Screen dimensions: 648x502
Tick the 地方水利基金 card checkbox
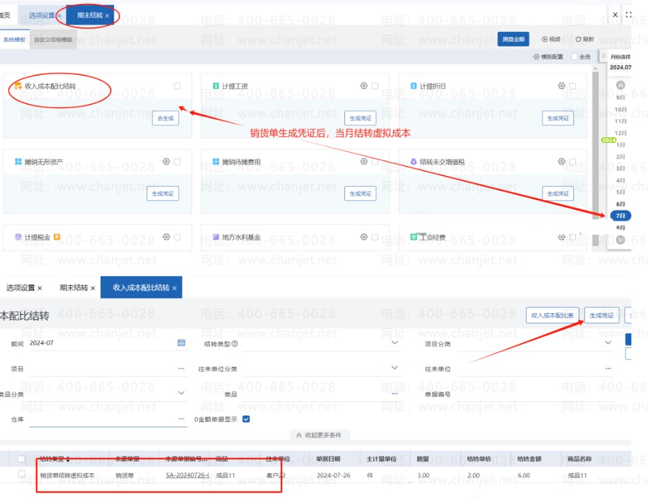[375, 237]
